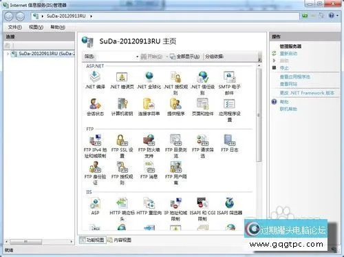Click the feature list vertical scrollbar
Image resolution: width=344 pixels, height=257 pixels.
(x=259, y=115)
